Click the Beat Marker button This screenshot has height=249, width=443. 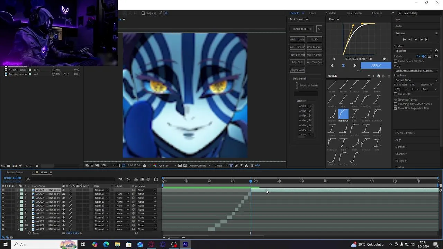point(314,47)
